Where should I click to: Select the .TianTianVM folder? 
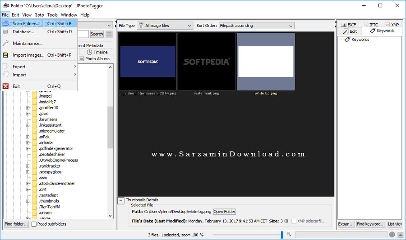coord(50,207)
